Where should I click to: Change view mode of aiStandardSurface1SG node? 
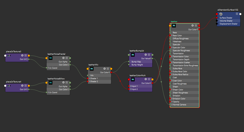[x=237, y=14]
